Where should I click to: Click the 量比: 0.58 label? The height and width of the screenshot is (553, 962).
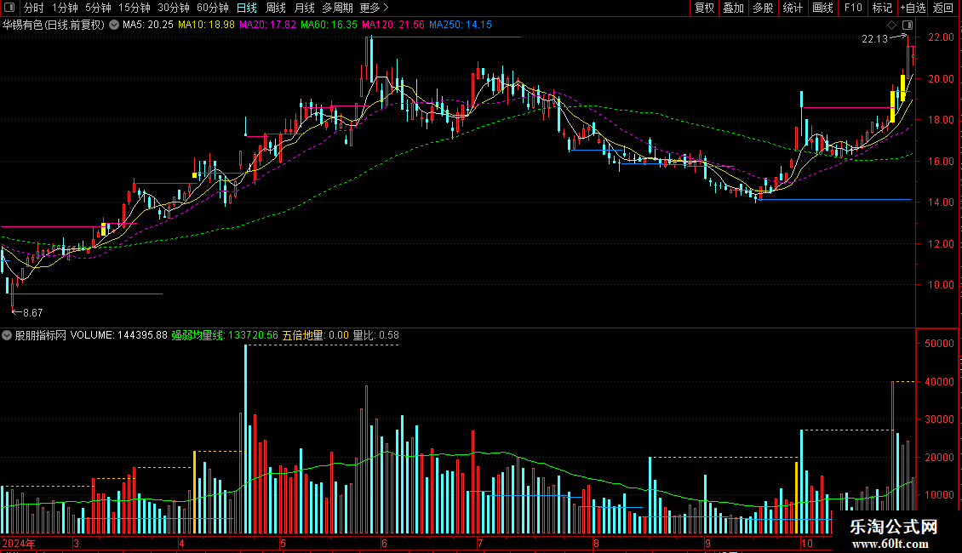click(375, 335)
